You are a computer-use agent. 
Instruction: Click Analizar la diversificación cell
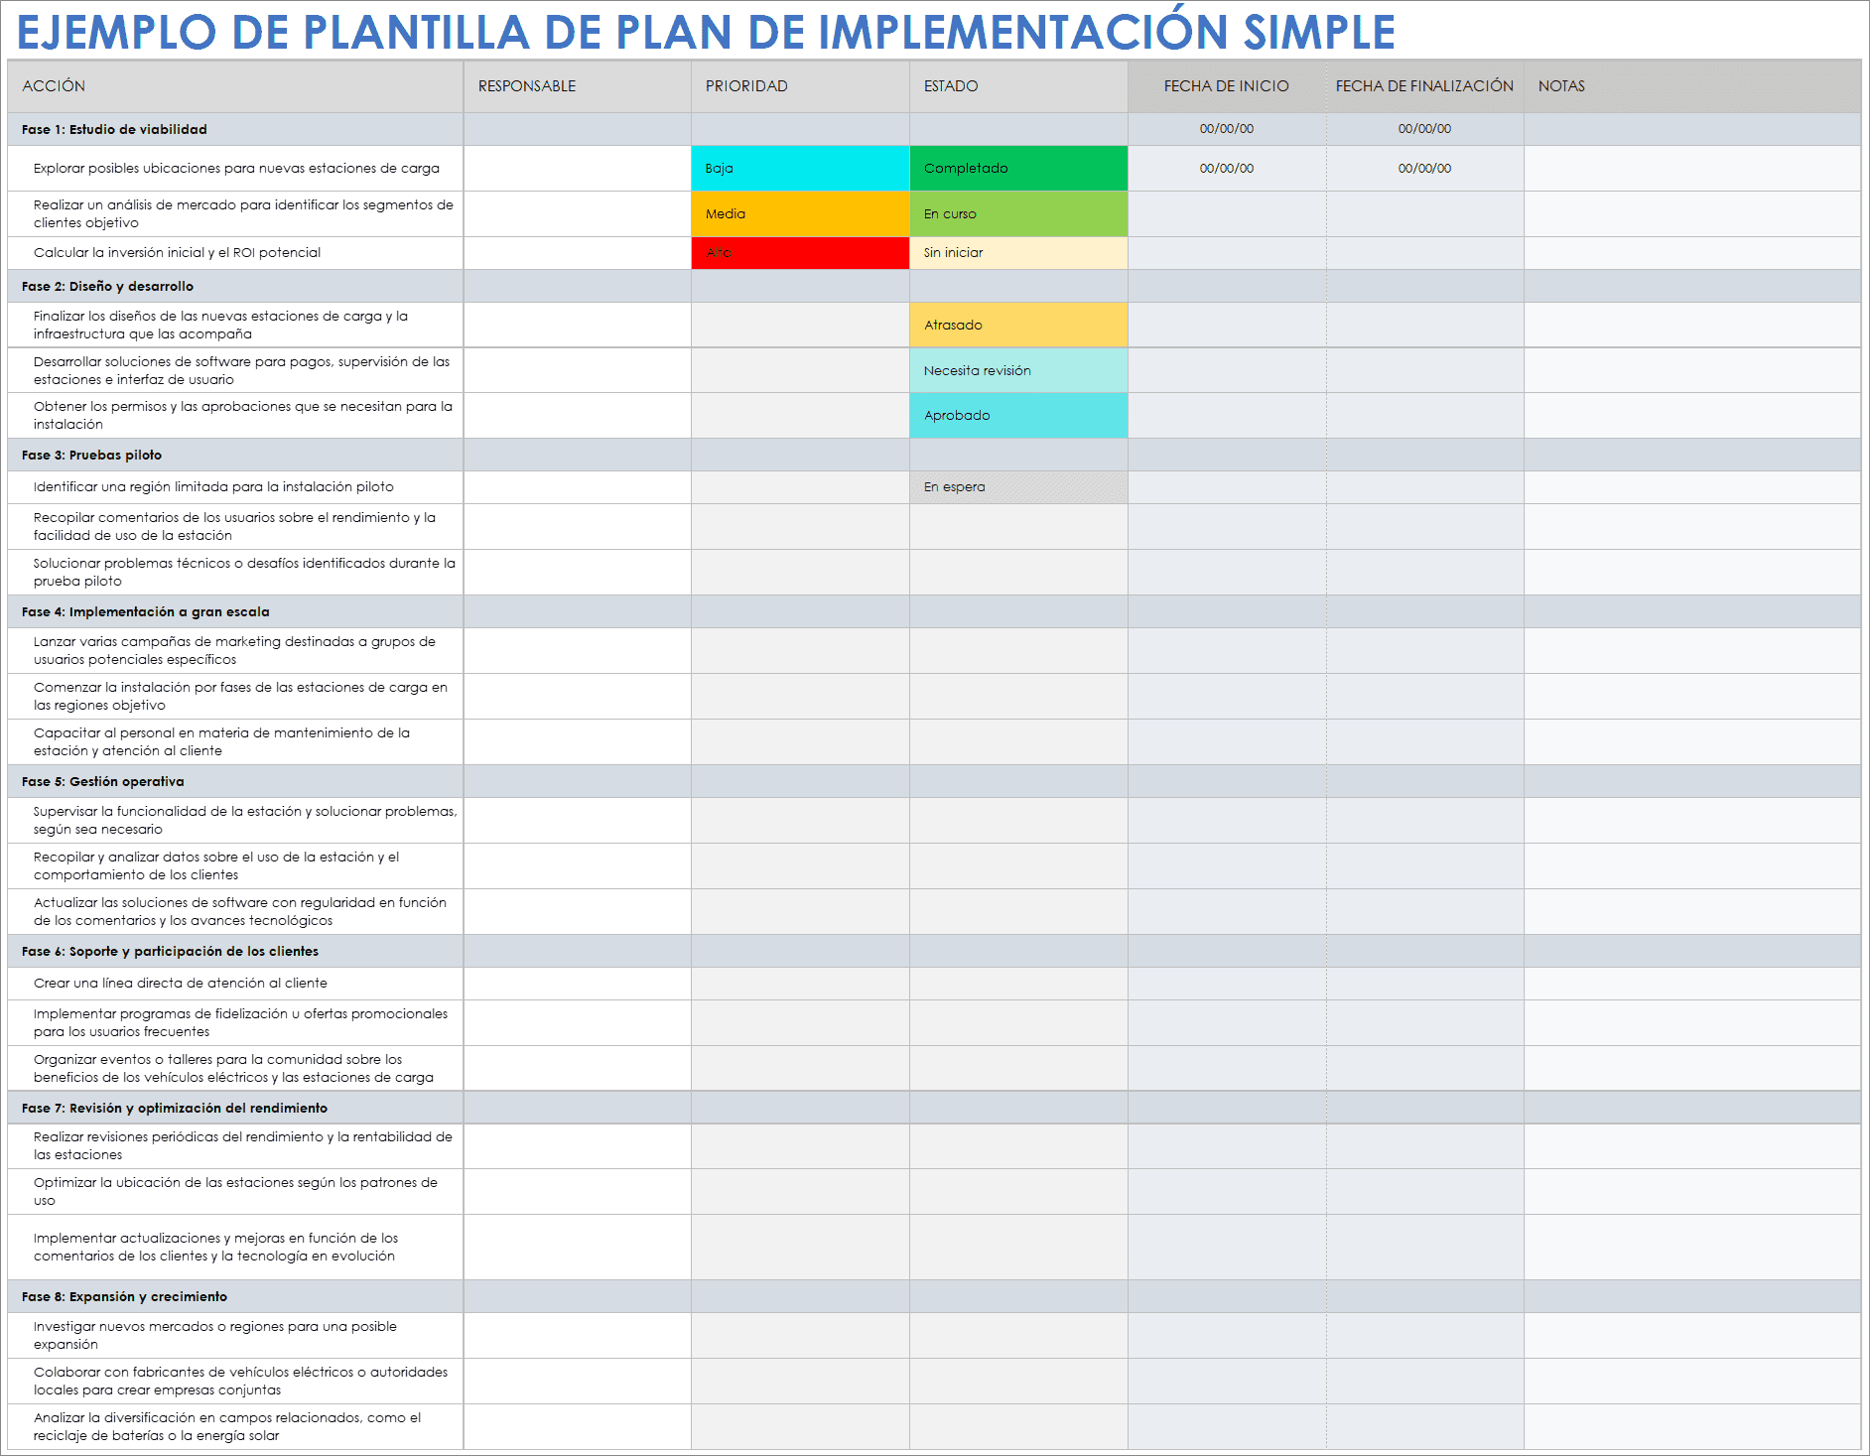pos(235,1427)
